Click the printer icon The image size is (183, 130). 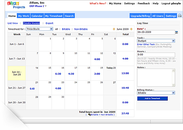coord(180,16)
